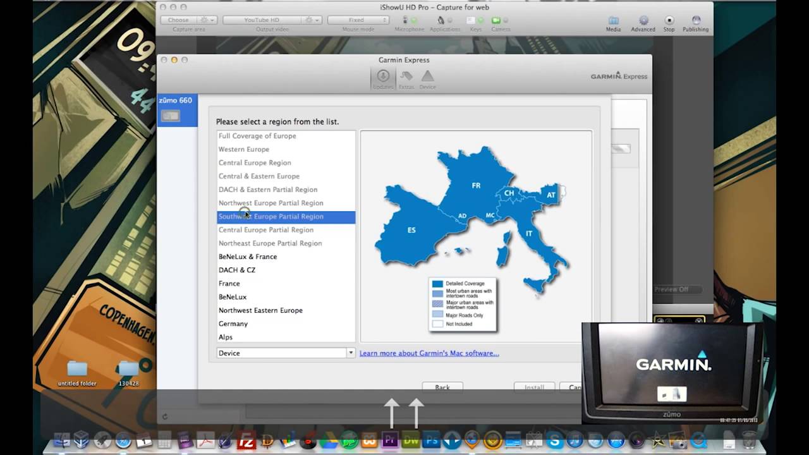This screenshot has height=455, width=809.
Task: Open FileZilla from the Dock
Action: [245, 441]
